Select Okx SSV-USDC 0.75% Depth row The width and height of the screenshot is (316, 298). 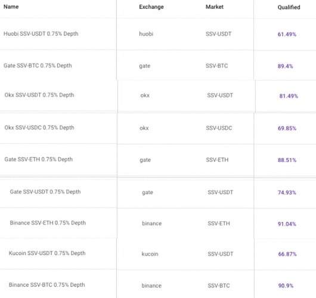pos(158,128)
